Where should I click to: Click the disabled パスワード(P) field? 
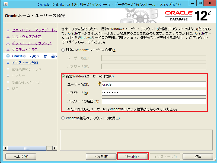coord(154,66)
